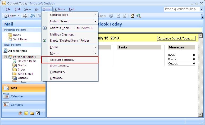Image resolution: width=205 pixels, height=125 pixels.
Task: Click the Address Book menu icon
Action: click(x=45, y=28)
